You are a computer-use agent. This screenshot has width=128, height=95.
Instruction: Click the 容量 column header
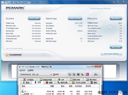coord(52,86)
